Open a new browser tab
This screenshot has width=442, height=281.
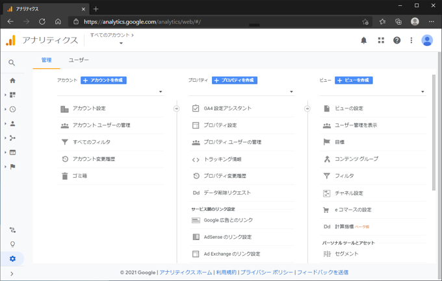point(96,9)
